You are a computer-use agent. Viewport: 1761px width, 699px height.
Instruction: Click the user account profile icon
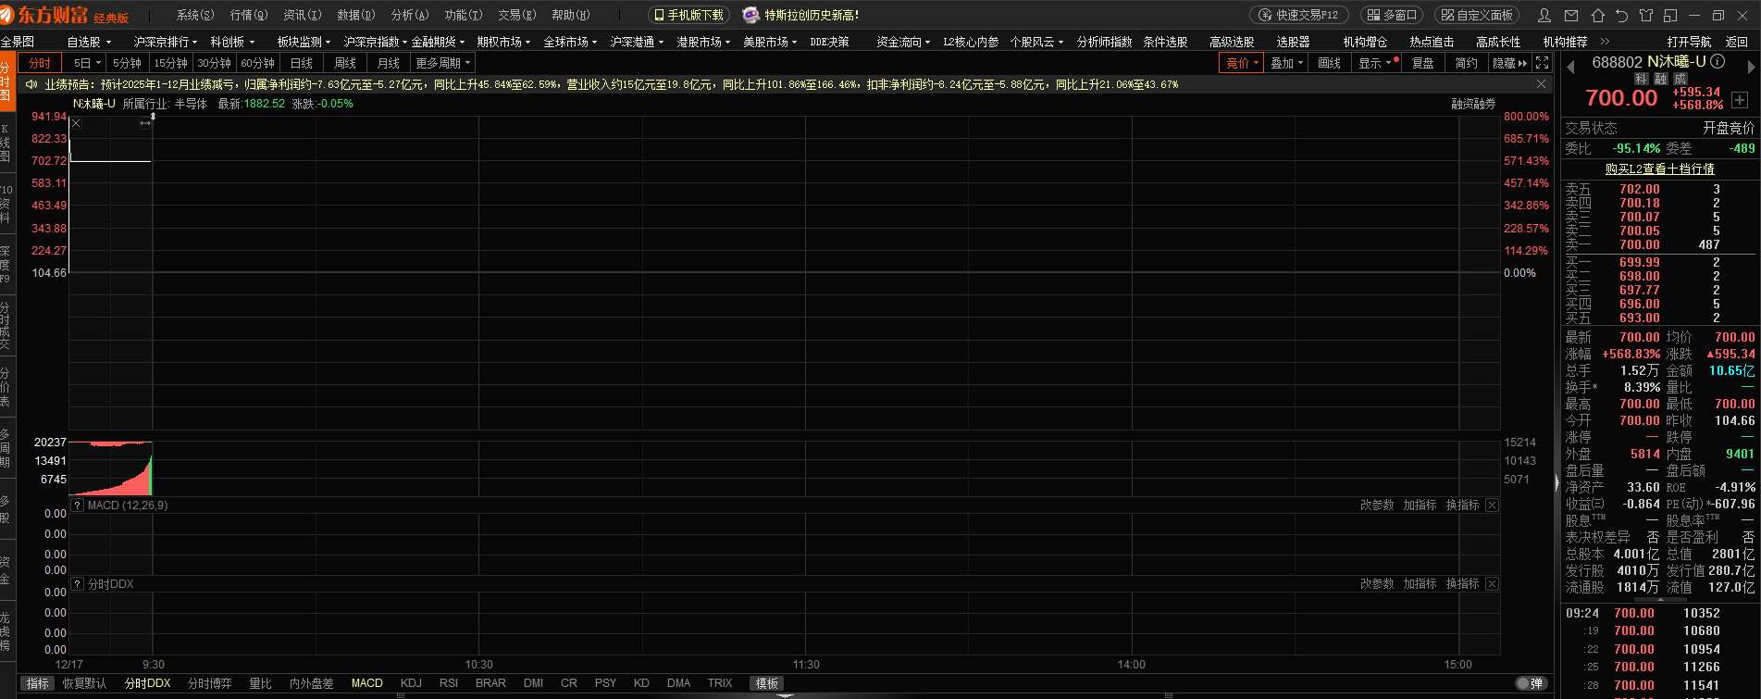tap(1544, 16)
